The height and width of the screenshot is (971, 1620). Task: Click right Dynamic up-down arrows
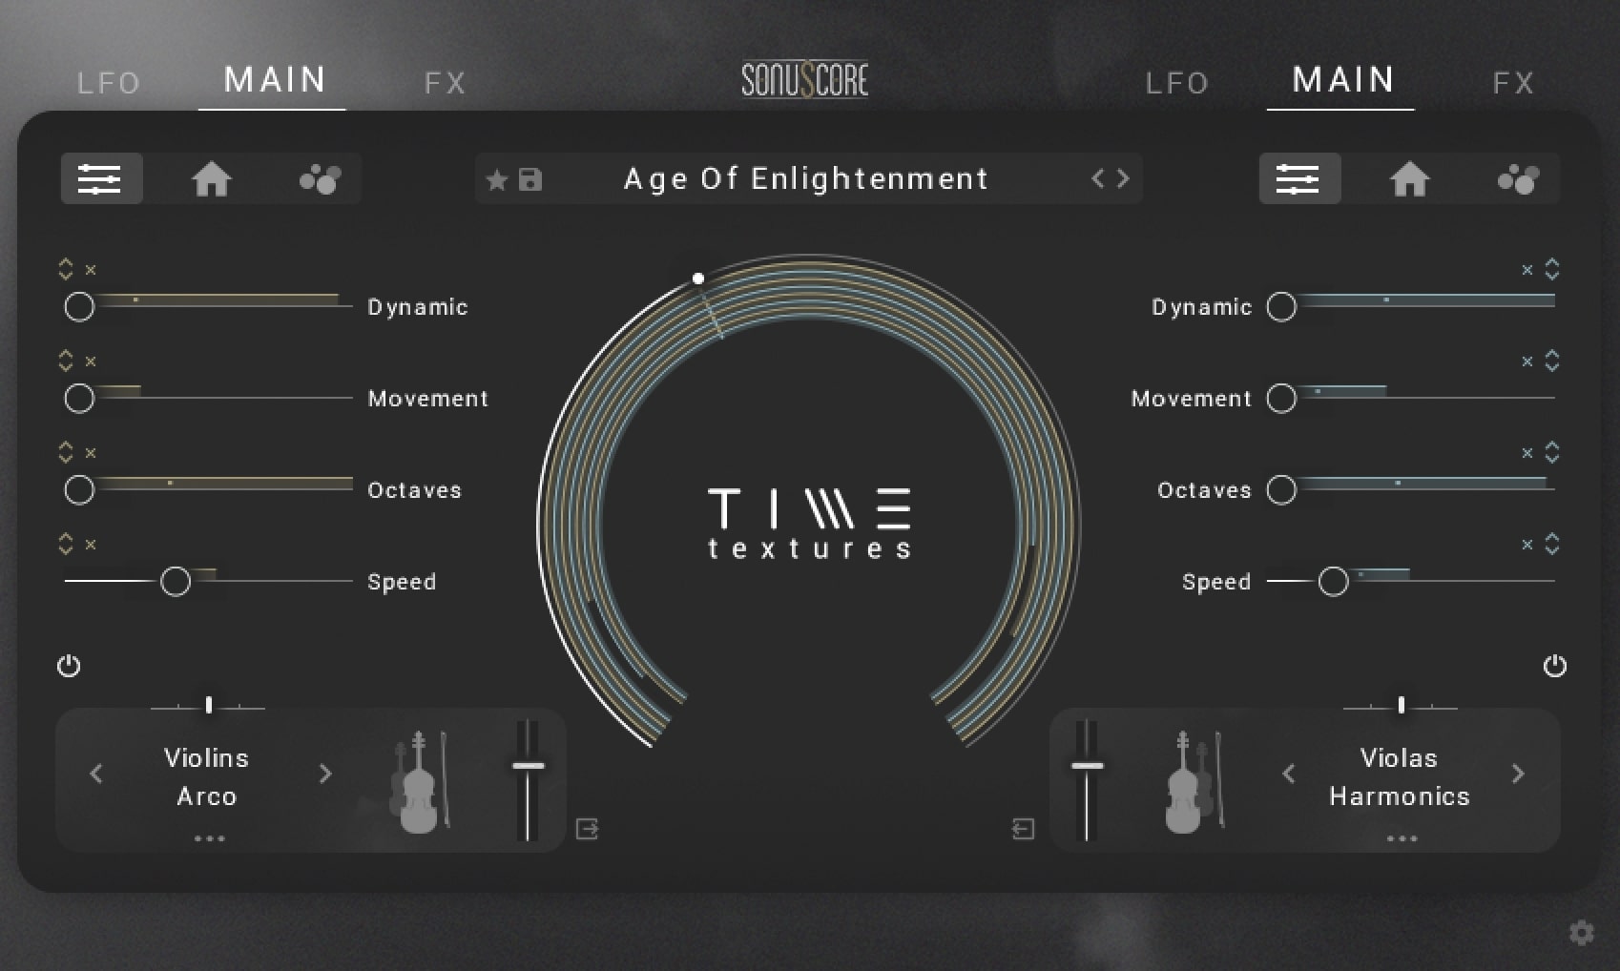click(x=1552, y=269)
